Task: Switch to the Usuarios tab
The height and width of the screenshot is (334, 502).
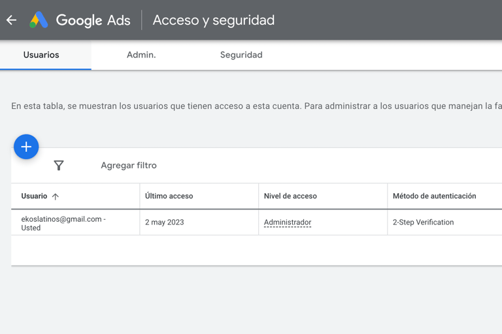Action: coord(41,55)
